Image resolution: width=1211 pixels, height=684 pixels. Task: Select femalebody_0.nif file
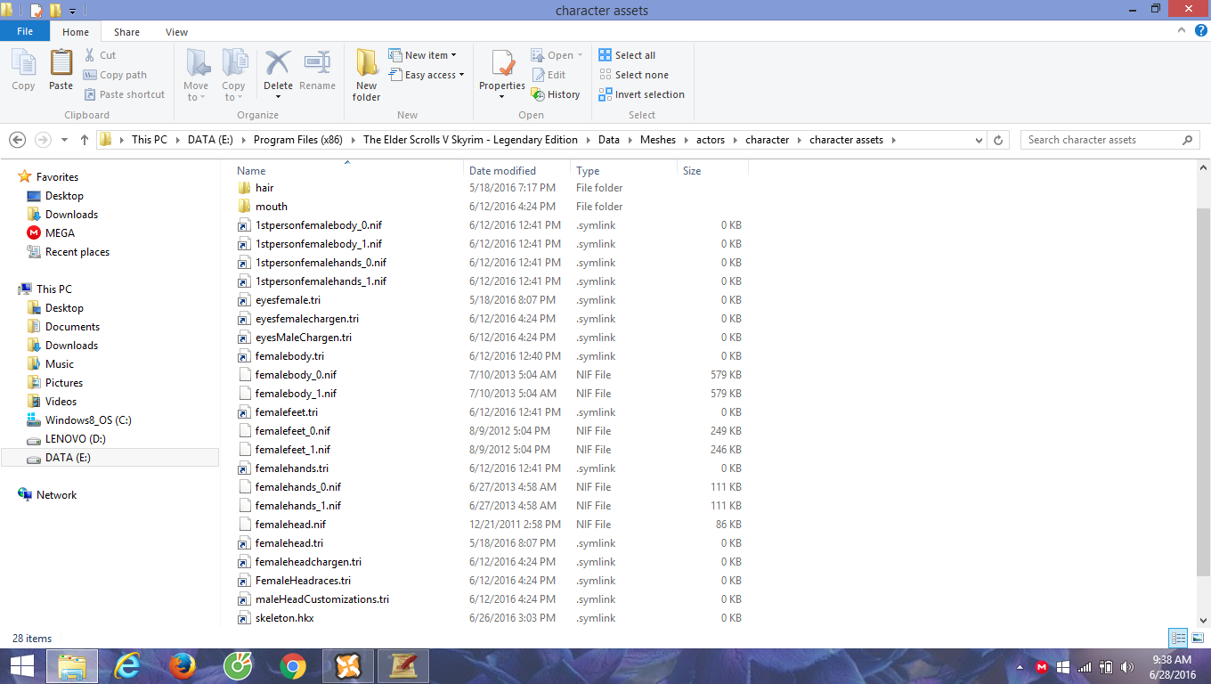(x=296, y=375)
